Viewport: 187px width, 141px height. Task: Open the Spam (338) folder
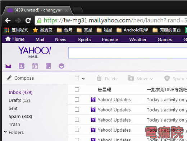[x=20, y=116]
